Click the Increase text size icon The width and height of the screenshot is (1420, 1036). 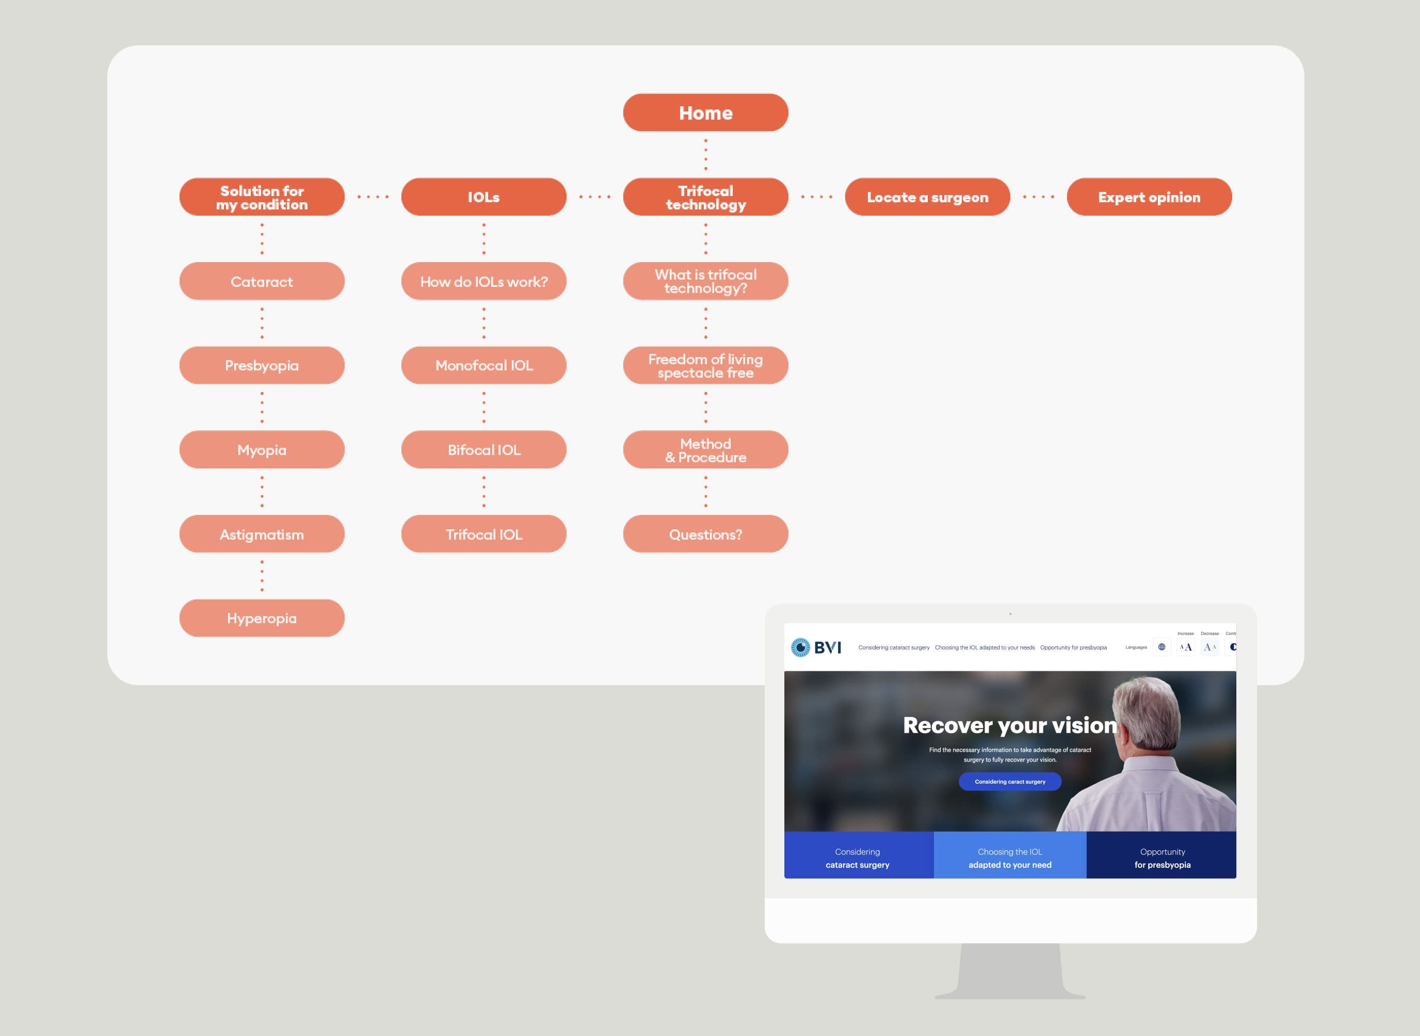pos(1185,647)
